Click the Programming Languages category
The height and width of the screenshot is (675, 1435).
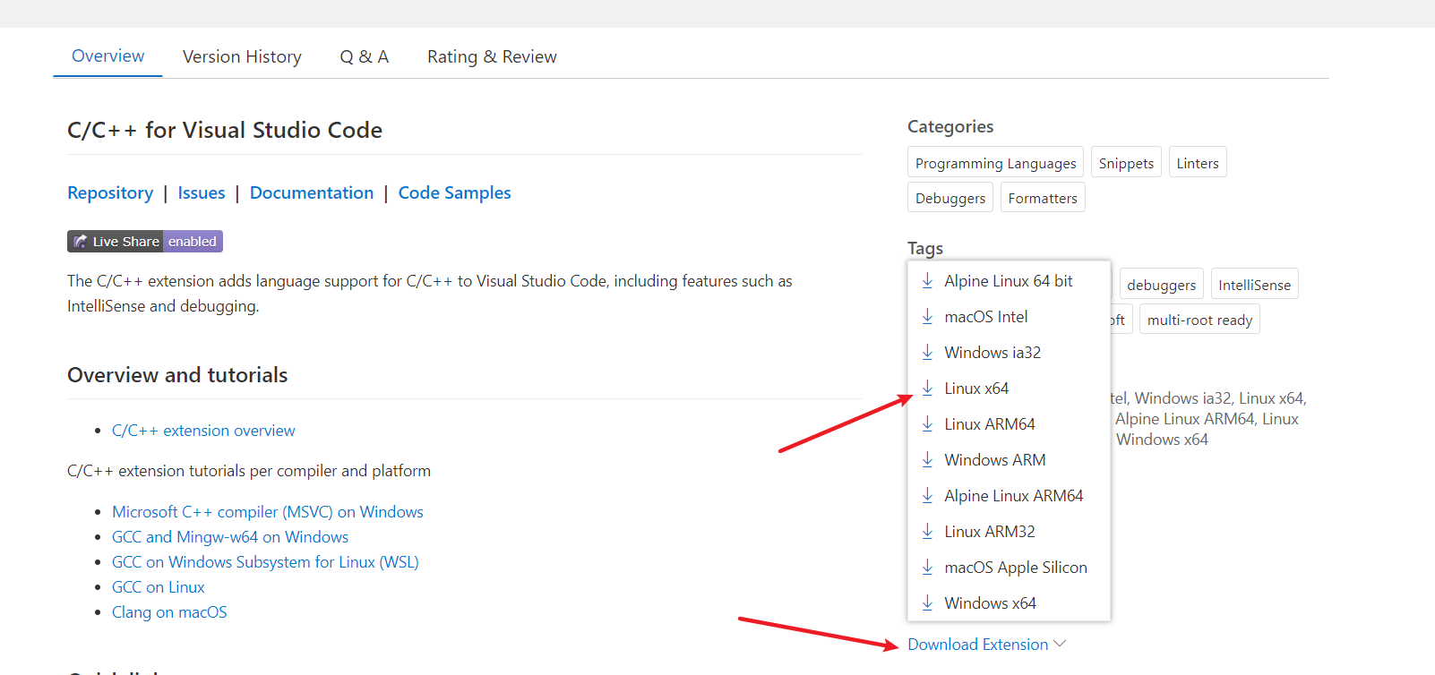point(995,163)
